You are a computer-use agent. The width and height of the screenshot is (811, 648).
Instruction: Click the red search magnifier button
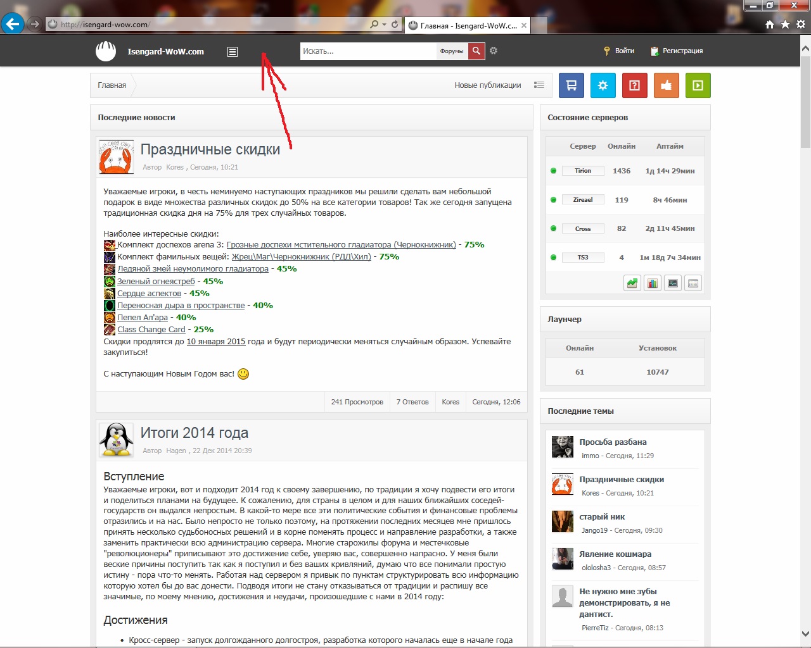(476, 51)
